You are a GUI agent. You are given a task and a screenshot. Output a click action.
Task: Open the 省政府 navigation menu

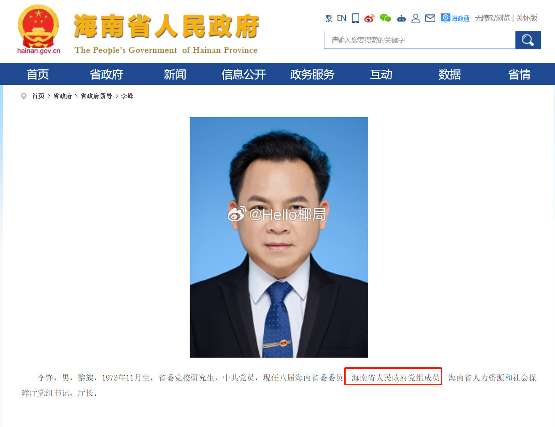[106, 74]
